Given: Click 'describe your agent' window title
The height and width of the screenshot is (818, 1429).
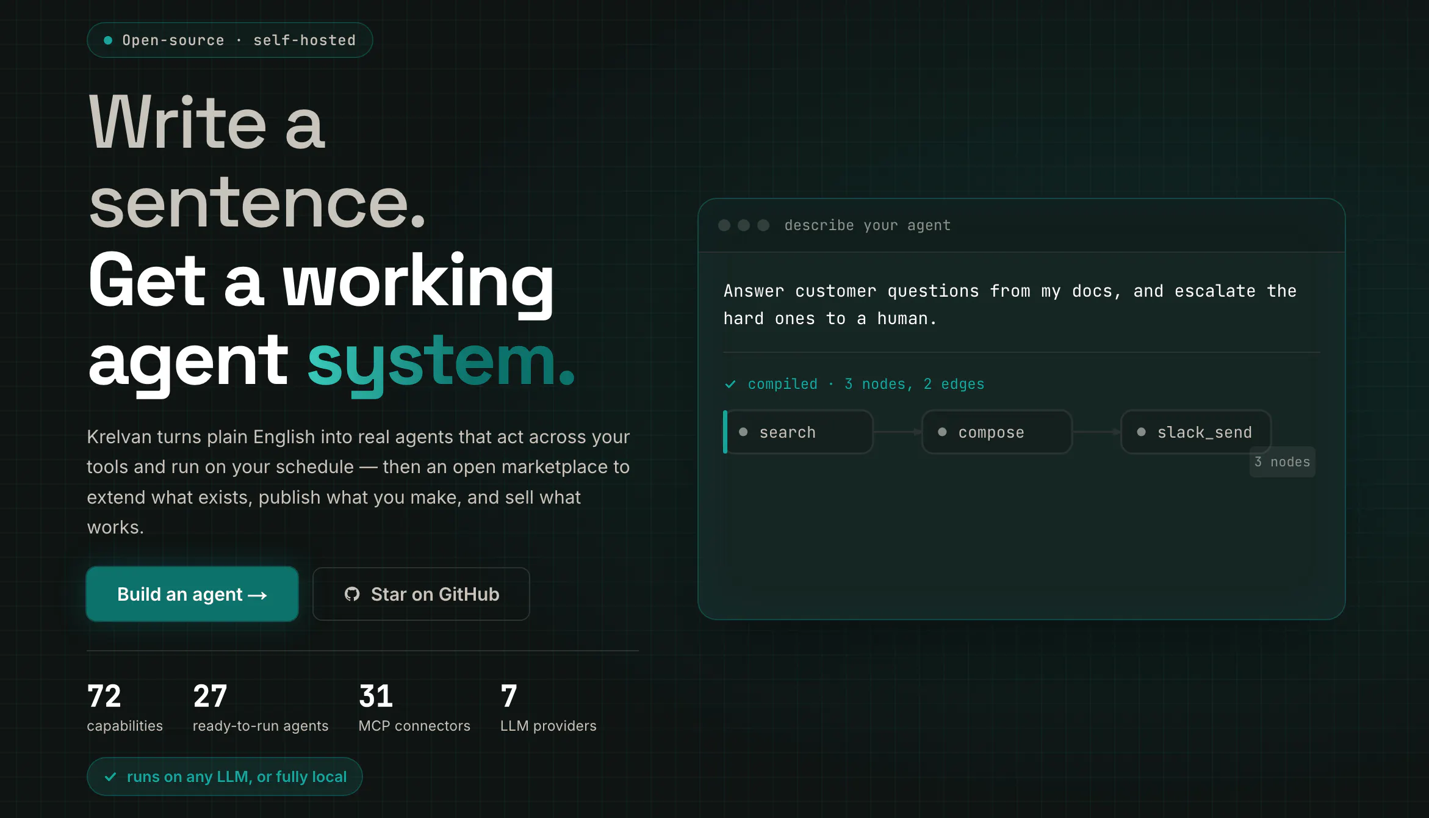Looking at the screenshot, I should click(x=868, y=225).
